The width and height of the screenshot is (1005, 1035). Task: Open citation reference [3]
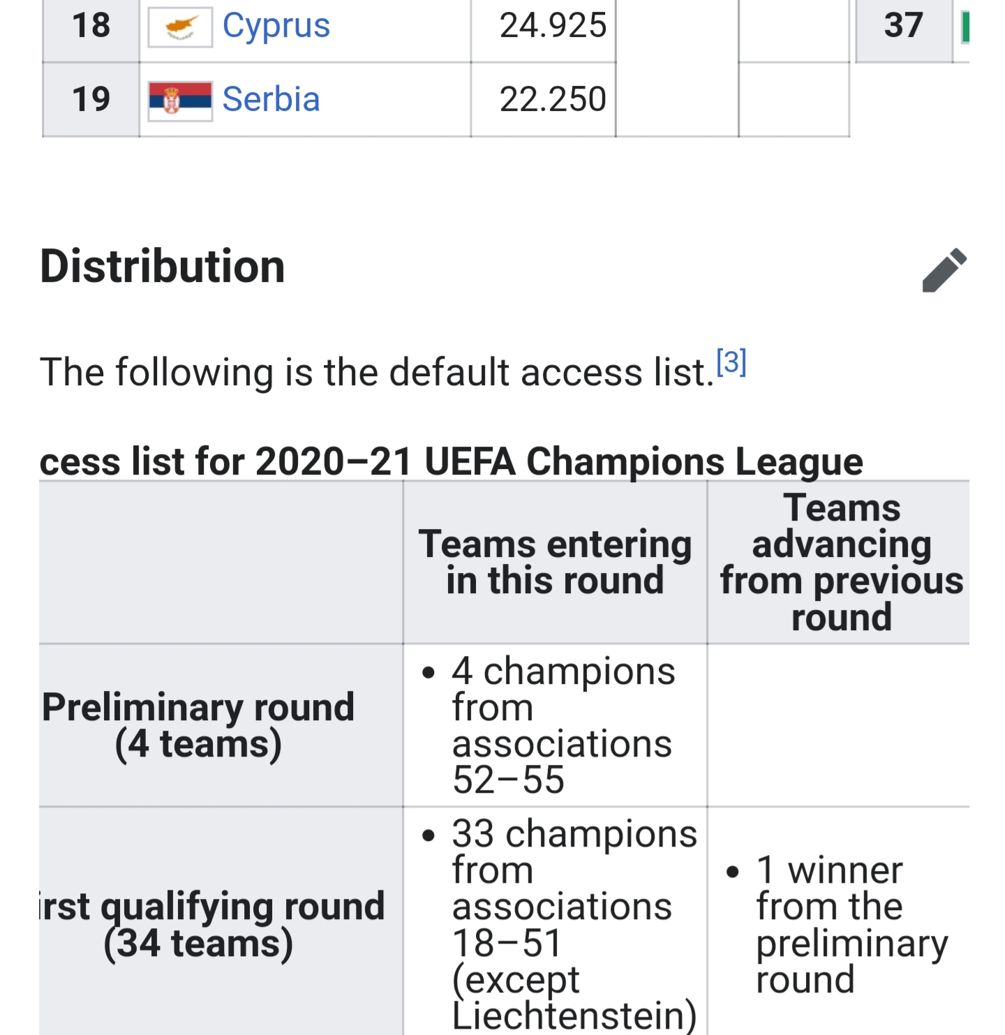(731, 362)
